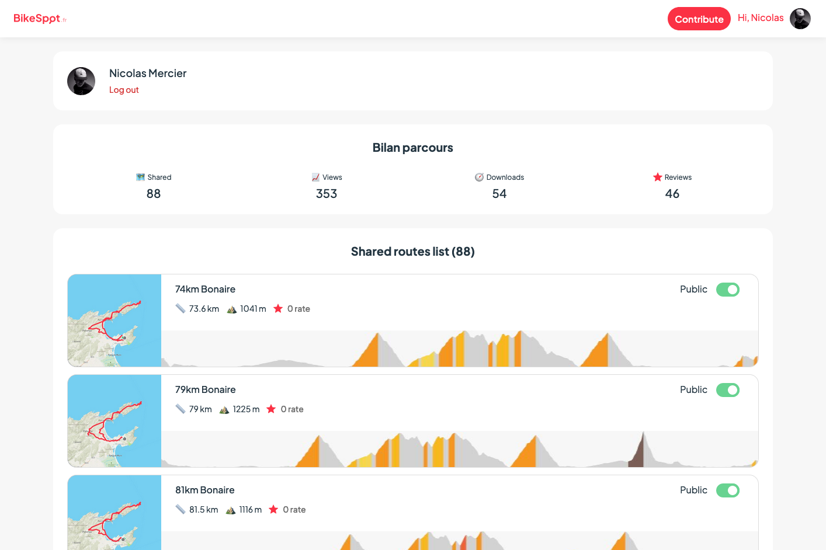Click the 79km Bonaire elevation profile chart
826x550 pixels.
coord(460,449)
